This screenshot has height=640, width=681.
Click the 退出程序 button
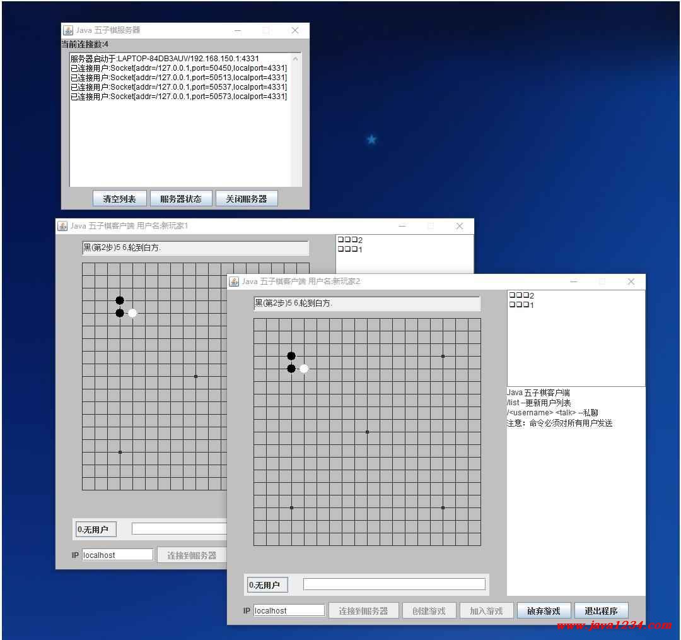pos(601,611)
